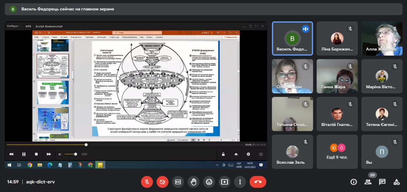The height and width of the screenshot is (192, 407).
Task: Open the activities panel
Action: tap(397, 182)
